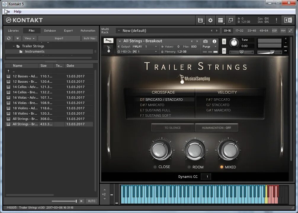Toggle the PV button
Image resolution: width=298 pixels, height=213 pixels.
(286, 51)
